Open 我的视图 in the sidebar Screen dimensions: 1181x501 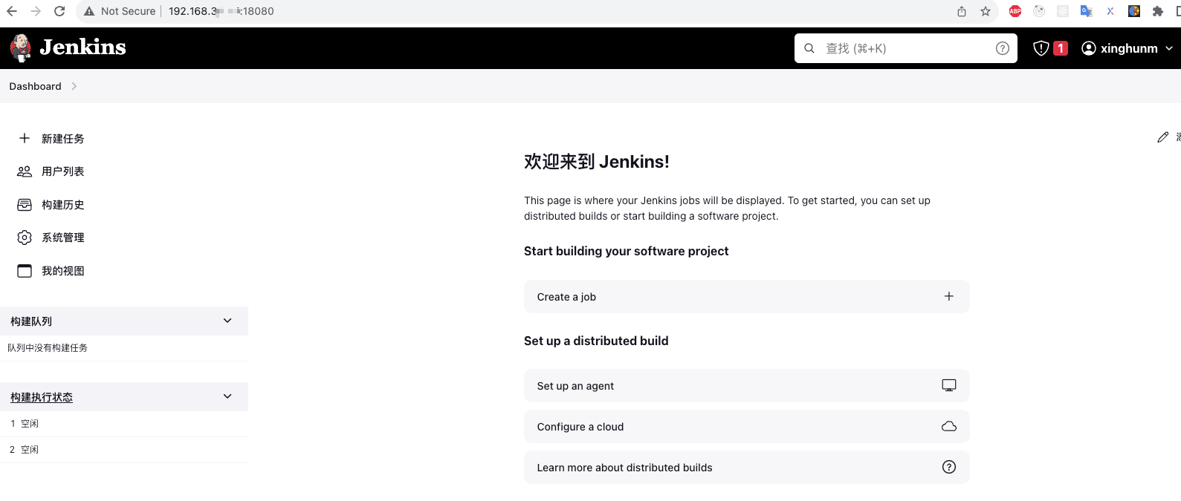tap(63, 271)
